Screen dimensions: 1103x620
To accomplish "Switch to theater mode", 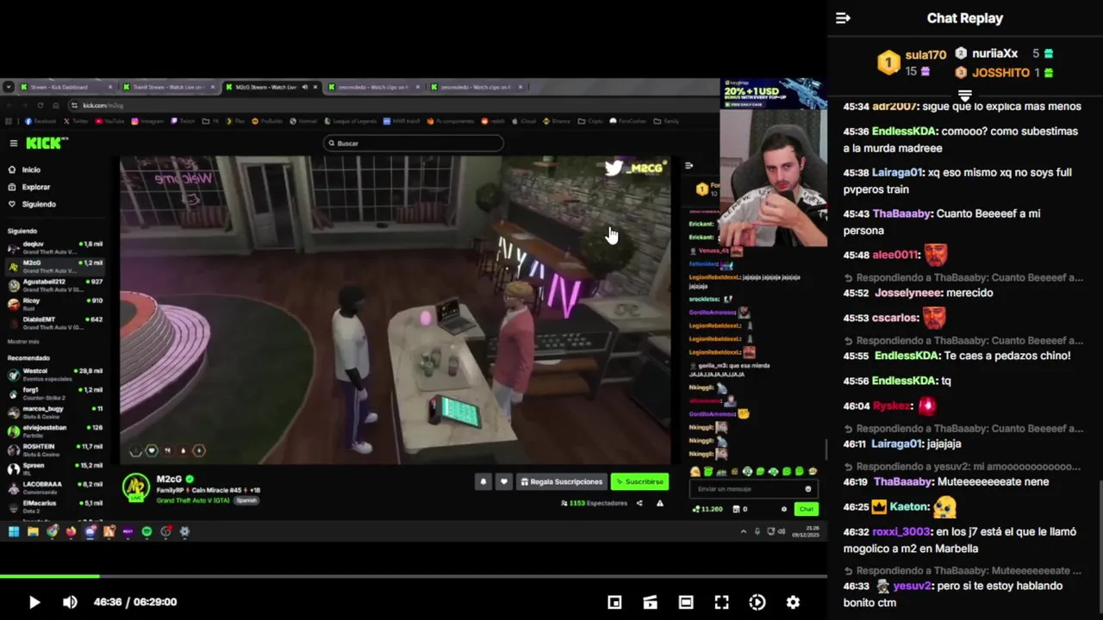I will point(686,602).
